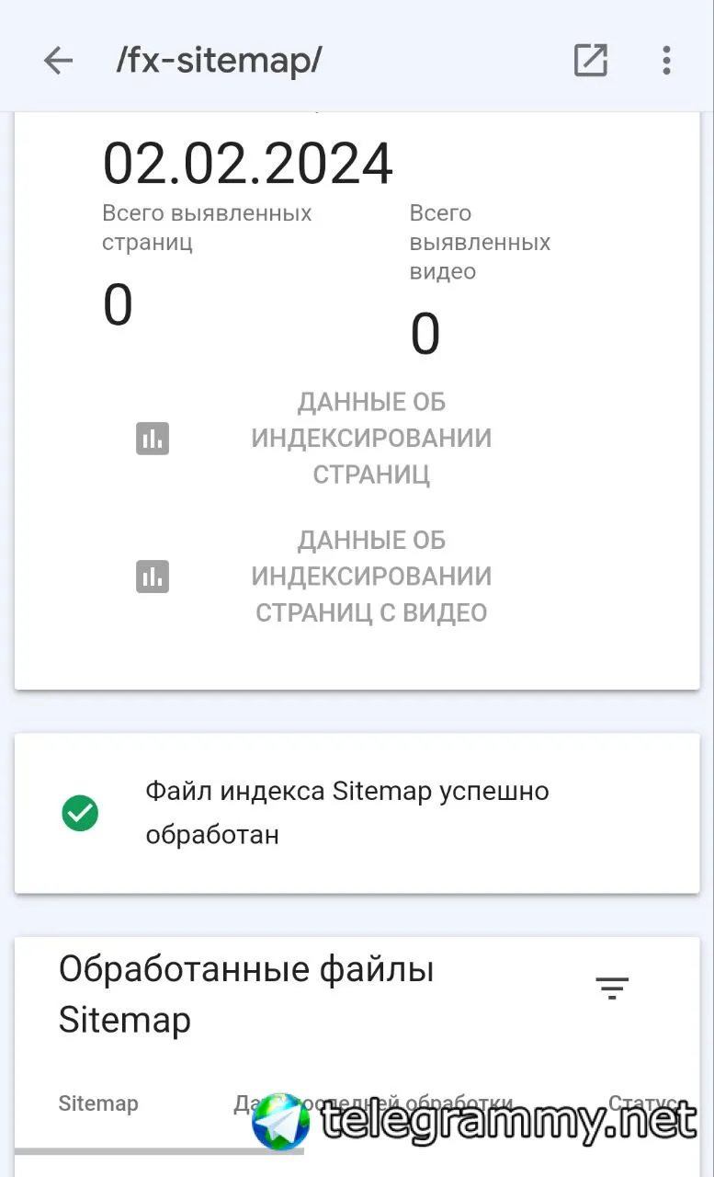
Task: Open the filter for processed Sitemap files
Action: click(611, 988)
